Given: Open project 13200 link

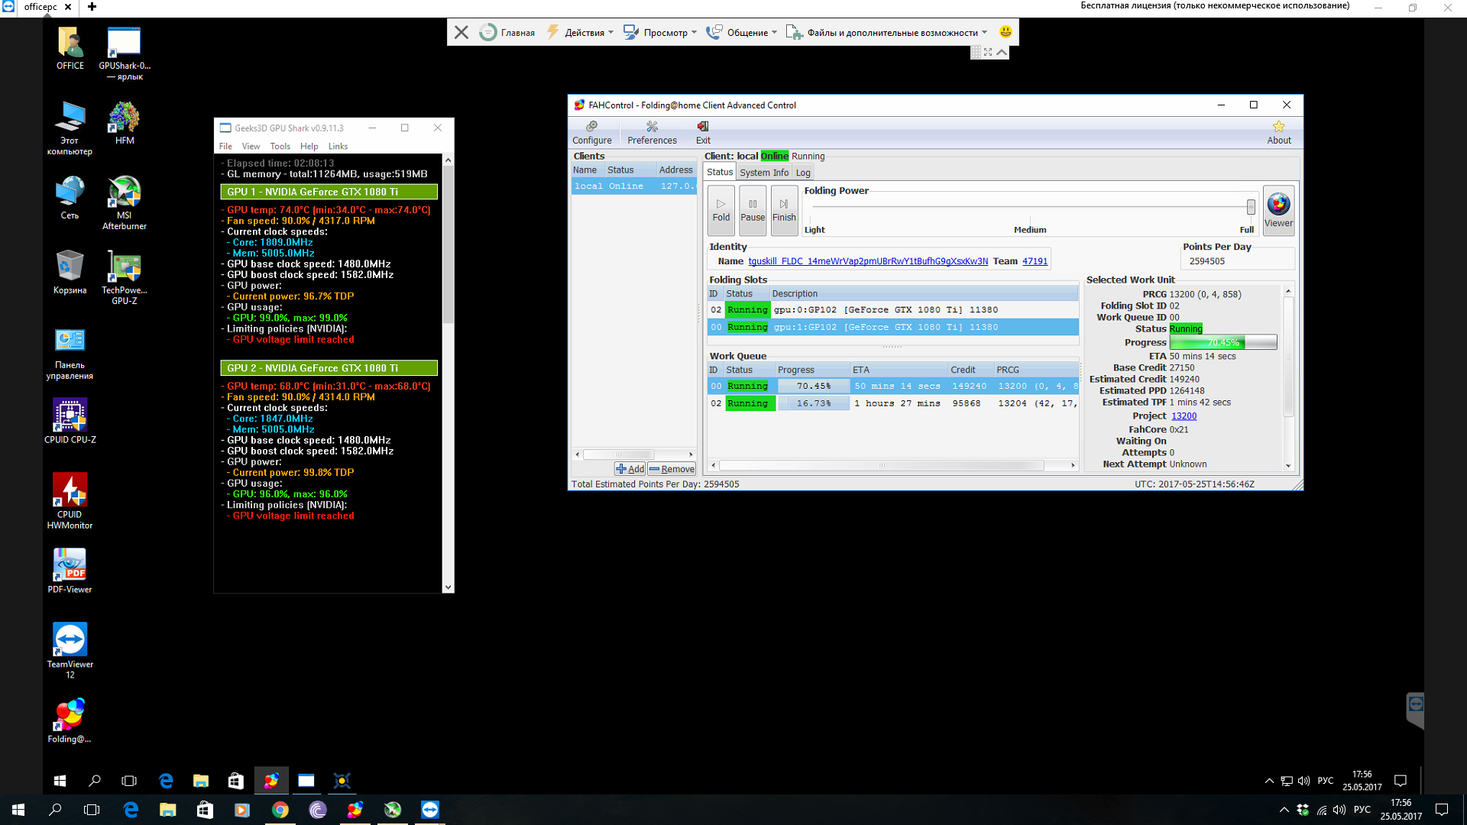Looking at the screenshot, I should (x=1184, y=416).
